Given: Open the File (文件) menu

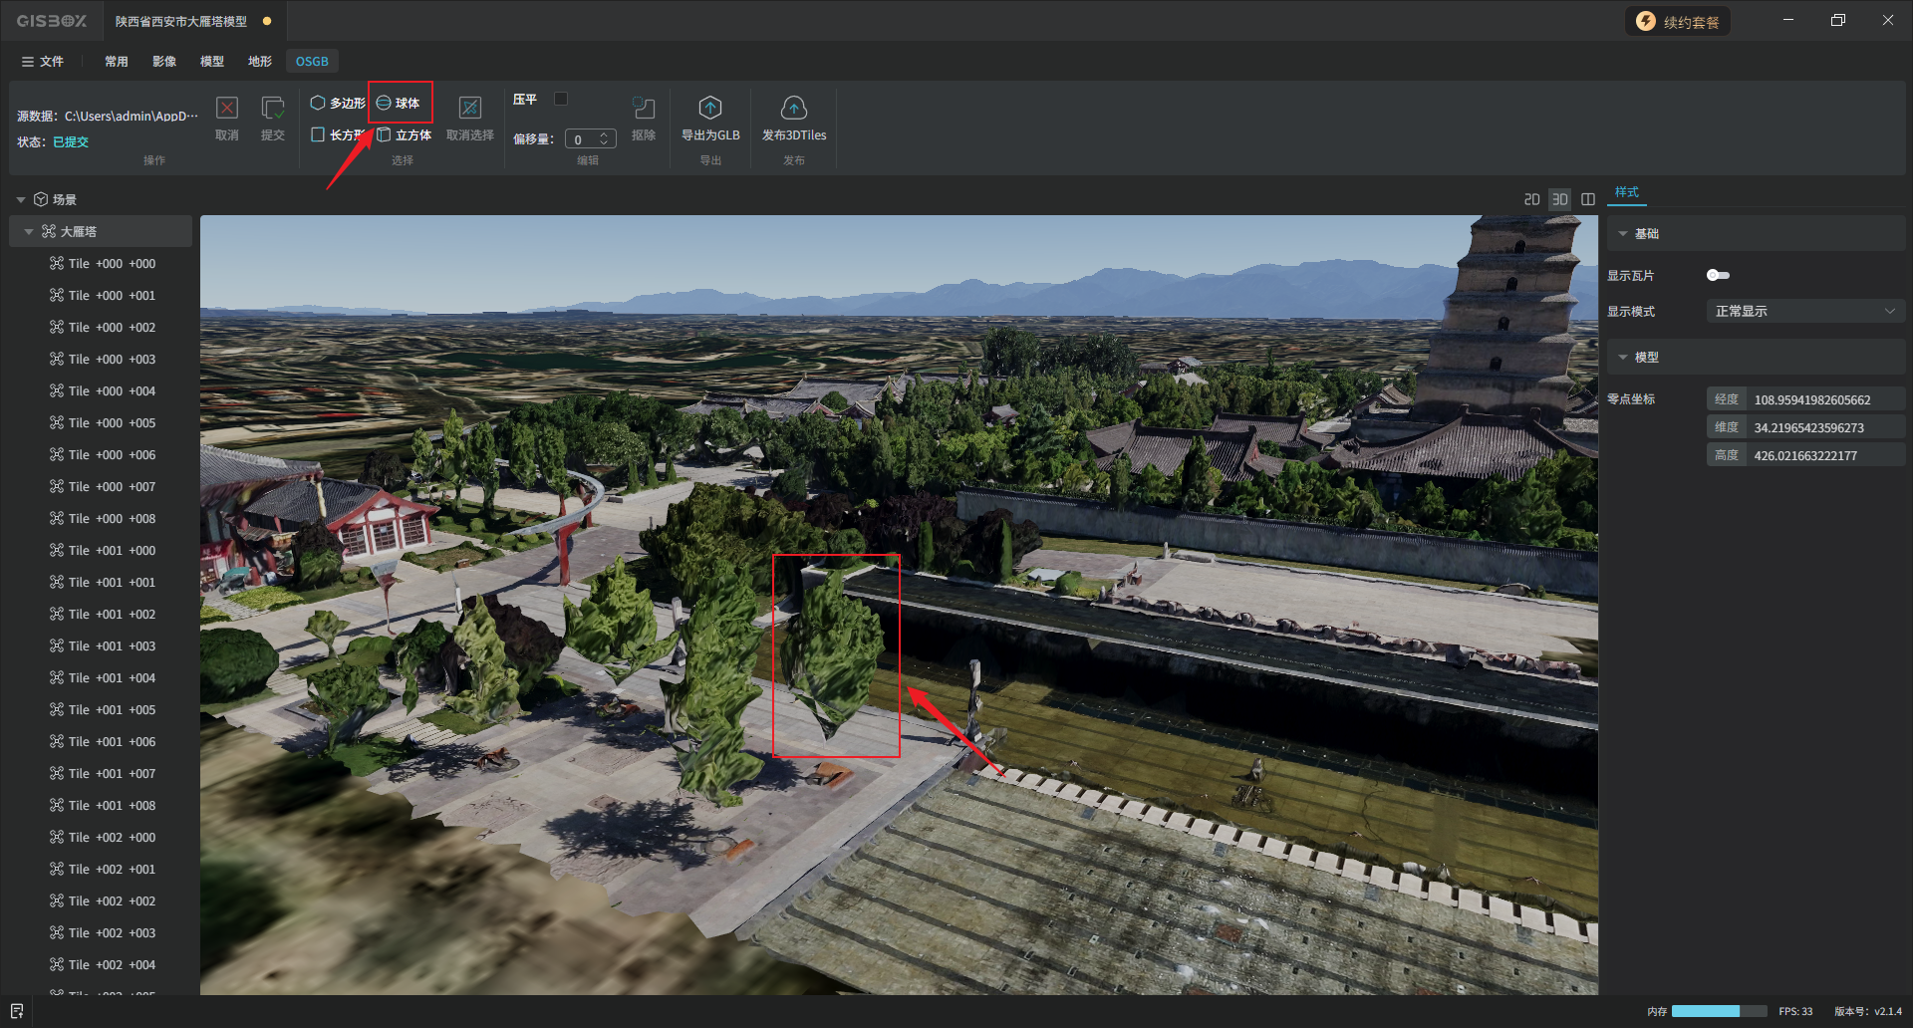Looking at the screenshot, I should (43, 62).
